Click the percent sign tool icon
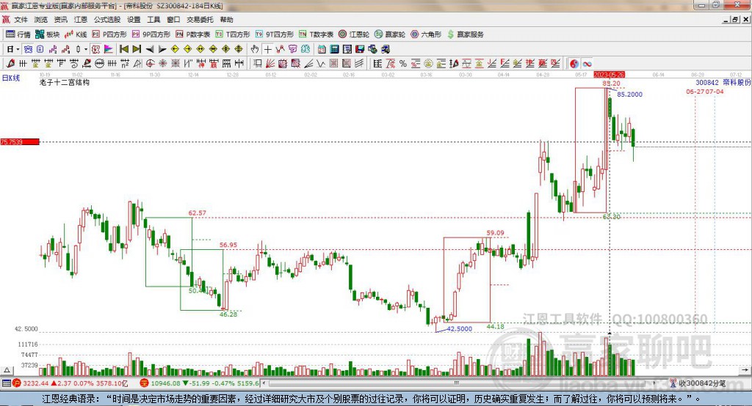Viewport: 752px width, 406px height. (x=403, y=63)
